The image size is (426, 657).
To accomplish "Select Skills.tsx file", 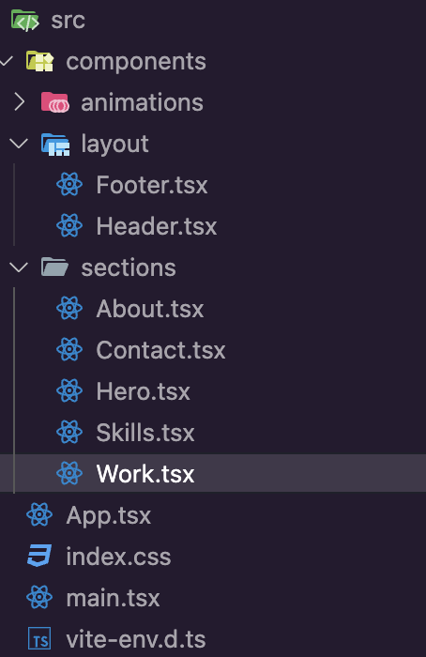I will (x=145, y=432).
